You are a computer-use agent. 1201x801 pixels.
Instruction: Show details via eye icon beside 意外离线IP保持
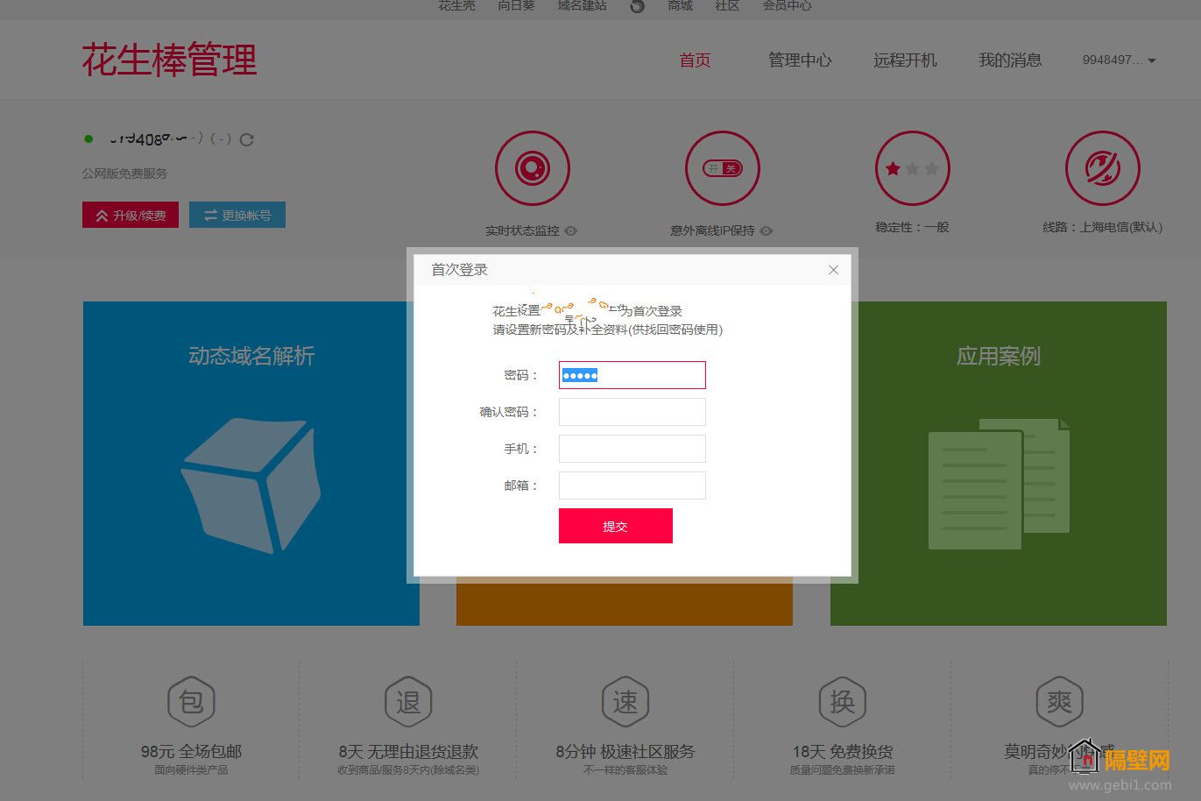click(x=767, y=230)
